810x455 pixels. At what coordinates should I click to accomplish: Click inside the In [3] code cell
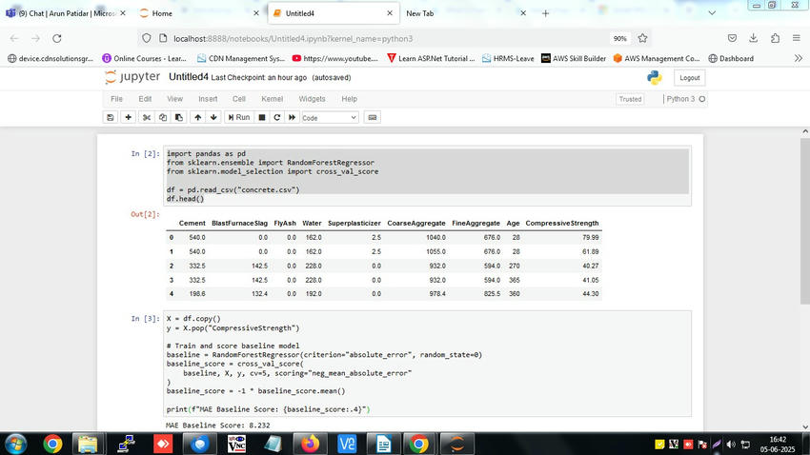(427, 364)
